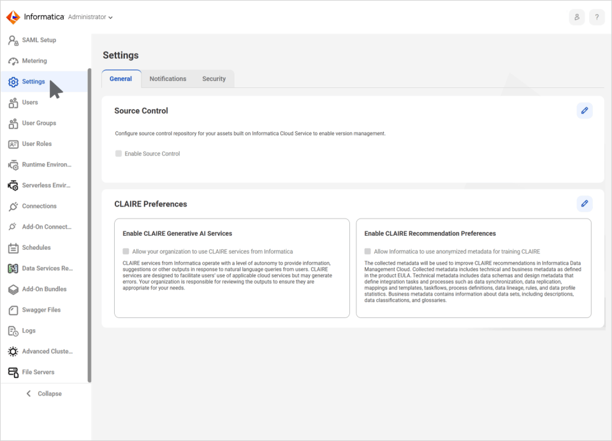Check Allow Informatica to use anonymized metadata
Viewport: 612px width, 441px height.
(367, 251)
